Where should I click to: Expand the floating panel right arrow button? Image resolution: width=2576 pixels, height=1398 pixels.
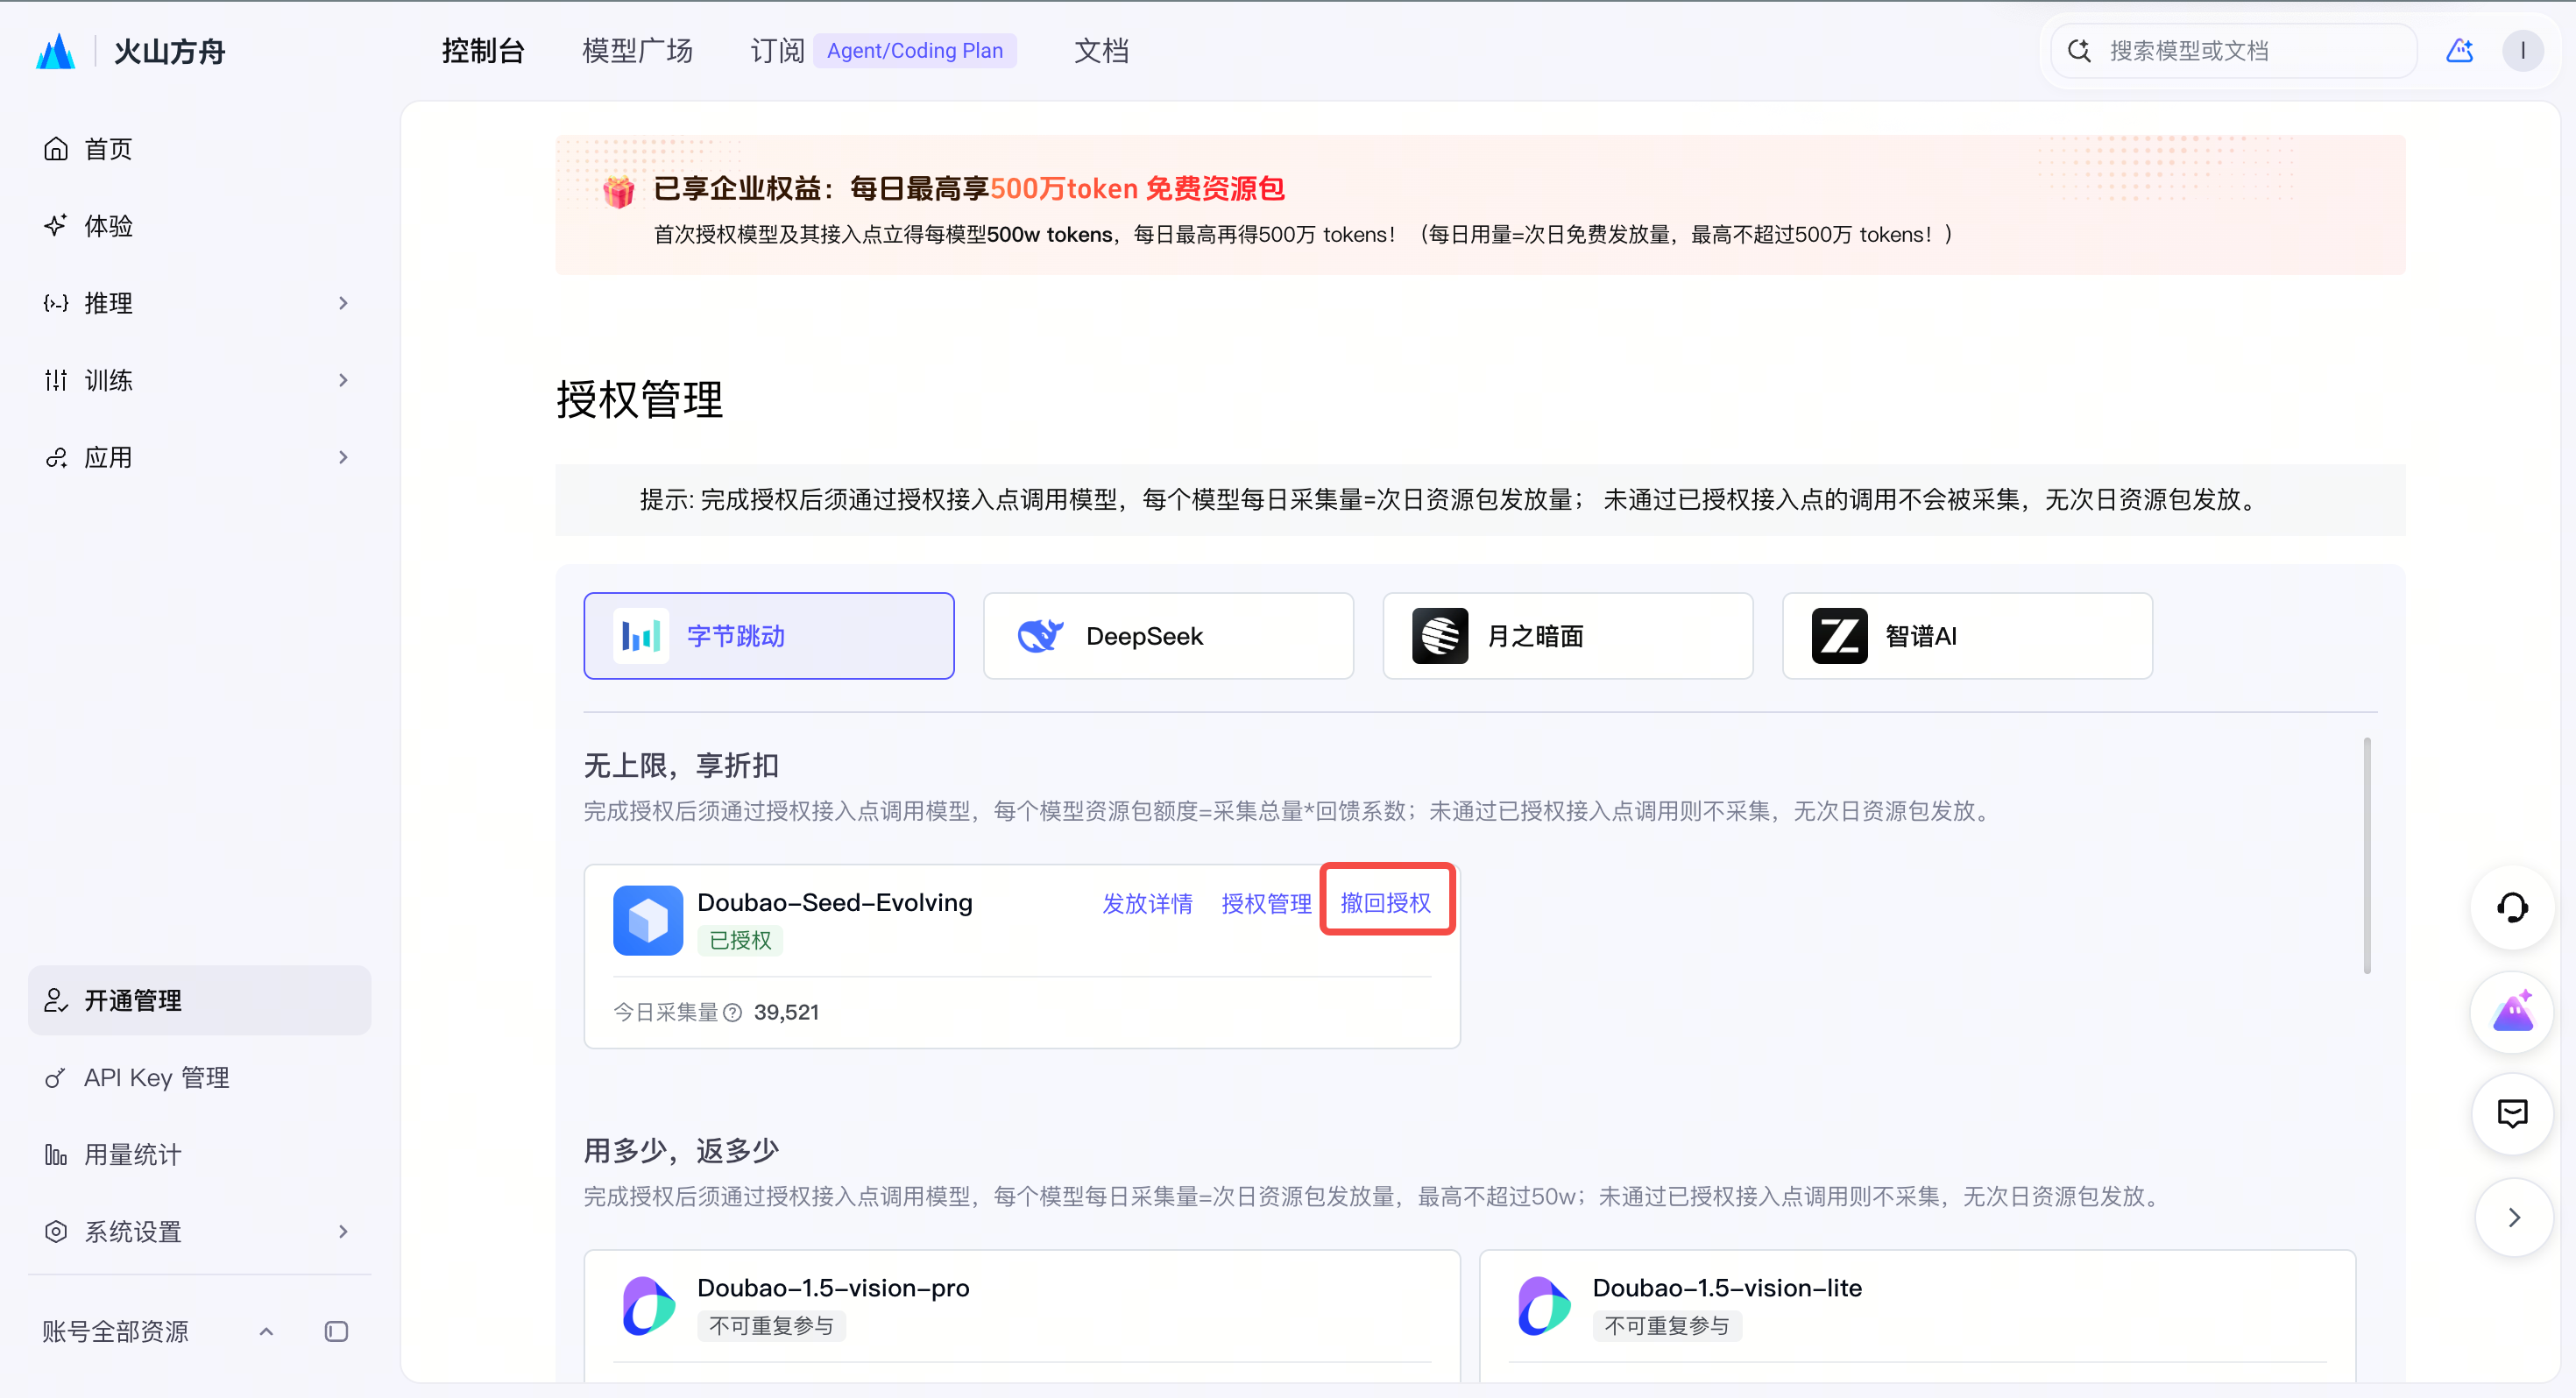pyautogui.click(x=2513, y=1217)
